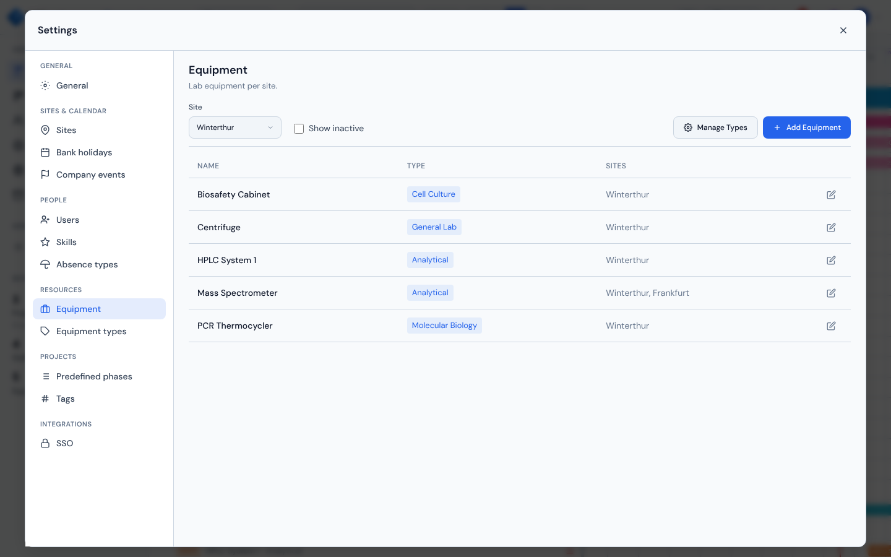Edit the HPLC System 1 entry
The height and width of the screenshot is (557, 891).
(x=831, y=260)
